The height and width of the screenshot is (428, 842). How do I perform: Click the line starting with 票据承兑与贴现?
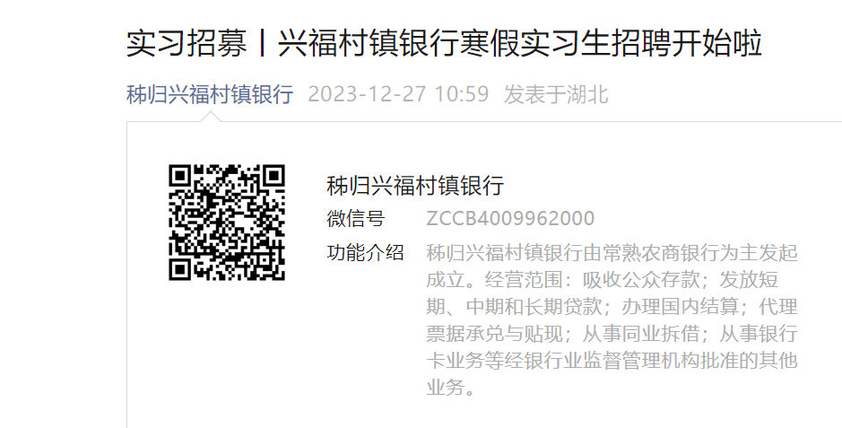[x=612, y=334]
